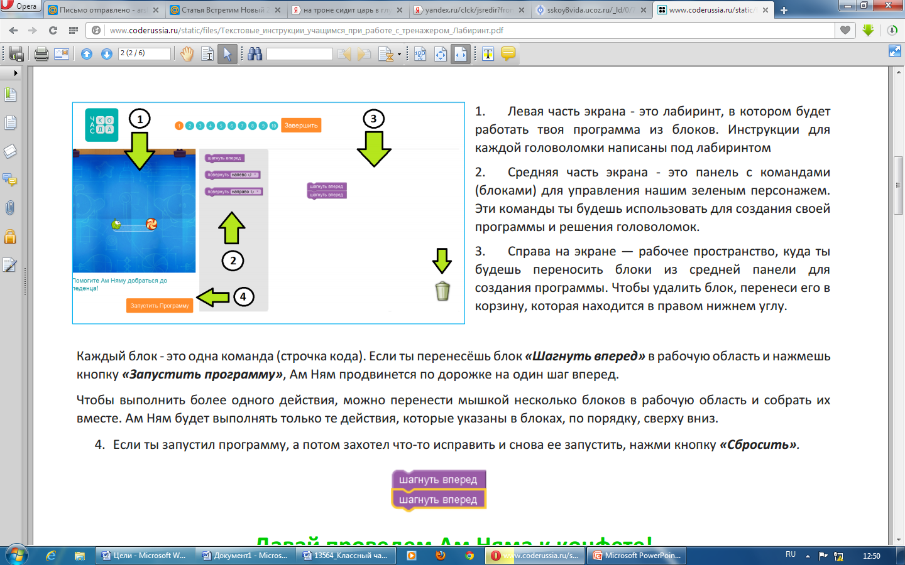
Task: Open the attachments paperclip panel
Action: point(10,208)
